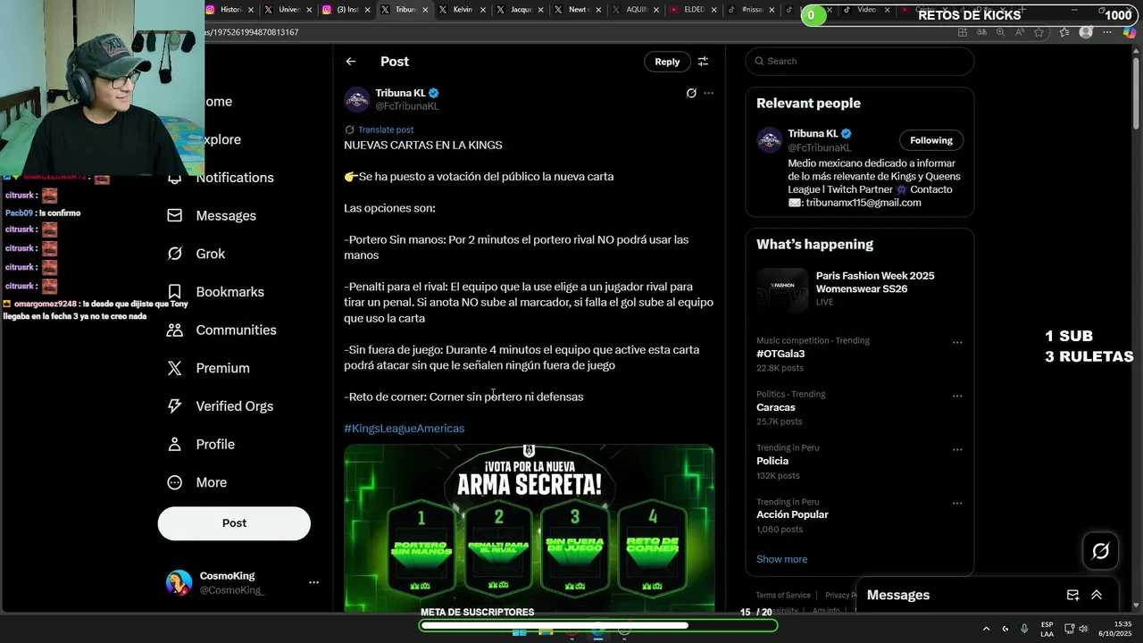The height and width of the screenshot is (643, 1143).
Task: Select Premium in the sidebar
Action: pos(222,368)
